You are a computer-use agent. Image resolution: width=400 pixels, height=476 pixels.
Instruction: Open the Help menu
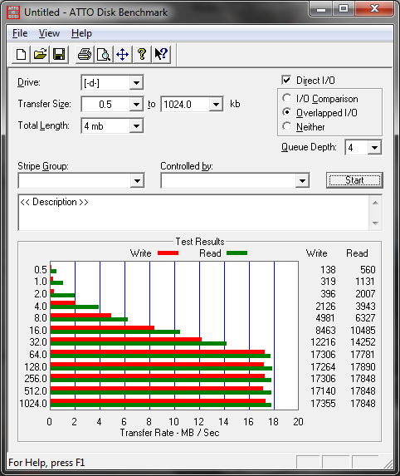pyautogui.click(x=81, y=33)
